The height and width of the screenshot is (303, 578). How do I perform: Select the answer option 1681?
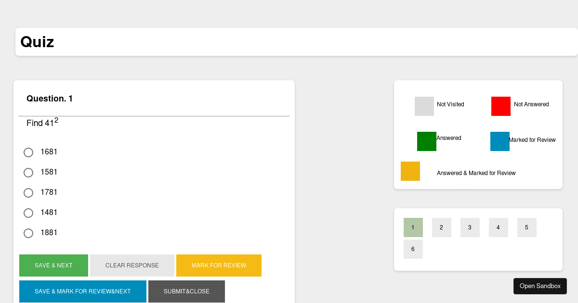[x=28, y=152]
